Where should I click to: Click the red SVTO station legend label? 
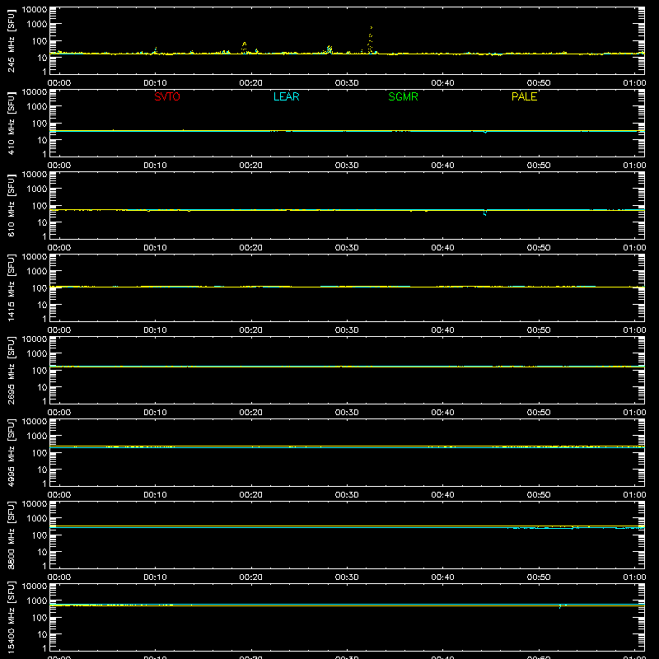coord(167,96)
